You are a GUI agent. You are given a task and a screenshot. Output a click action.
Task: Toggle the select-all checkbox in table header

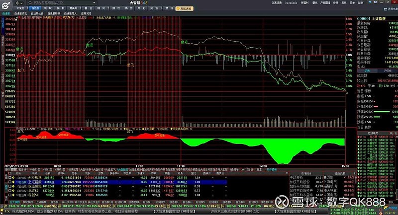click(x=9, y=173)
